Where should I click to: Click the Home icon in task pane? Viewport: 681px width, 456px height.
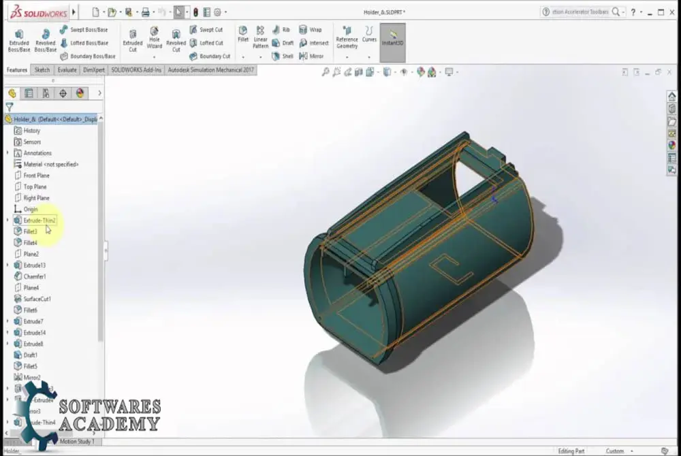click(x=672, y=97)
